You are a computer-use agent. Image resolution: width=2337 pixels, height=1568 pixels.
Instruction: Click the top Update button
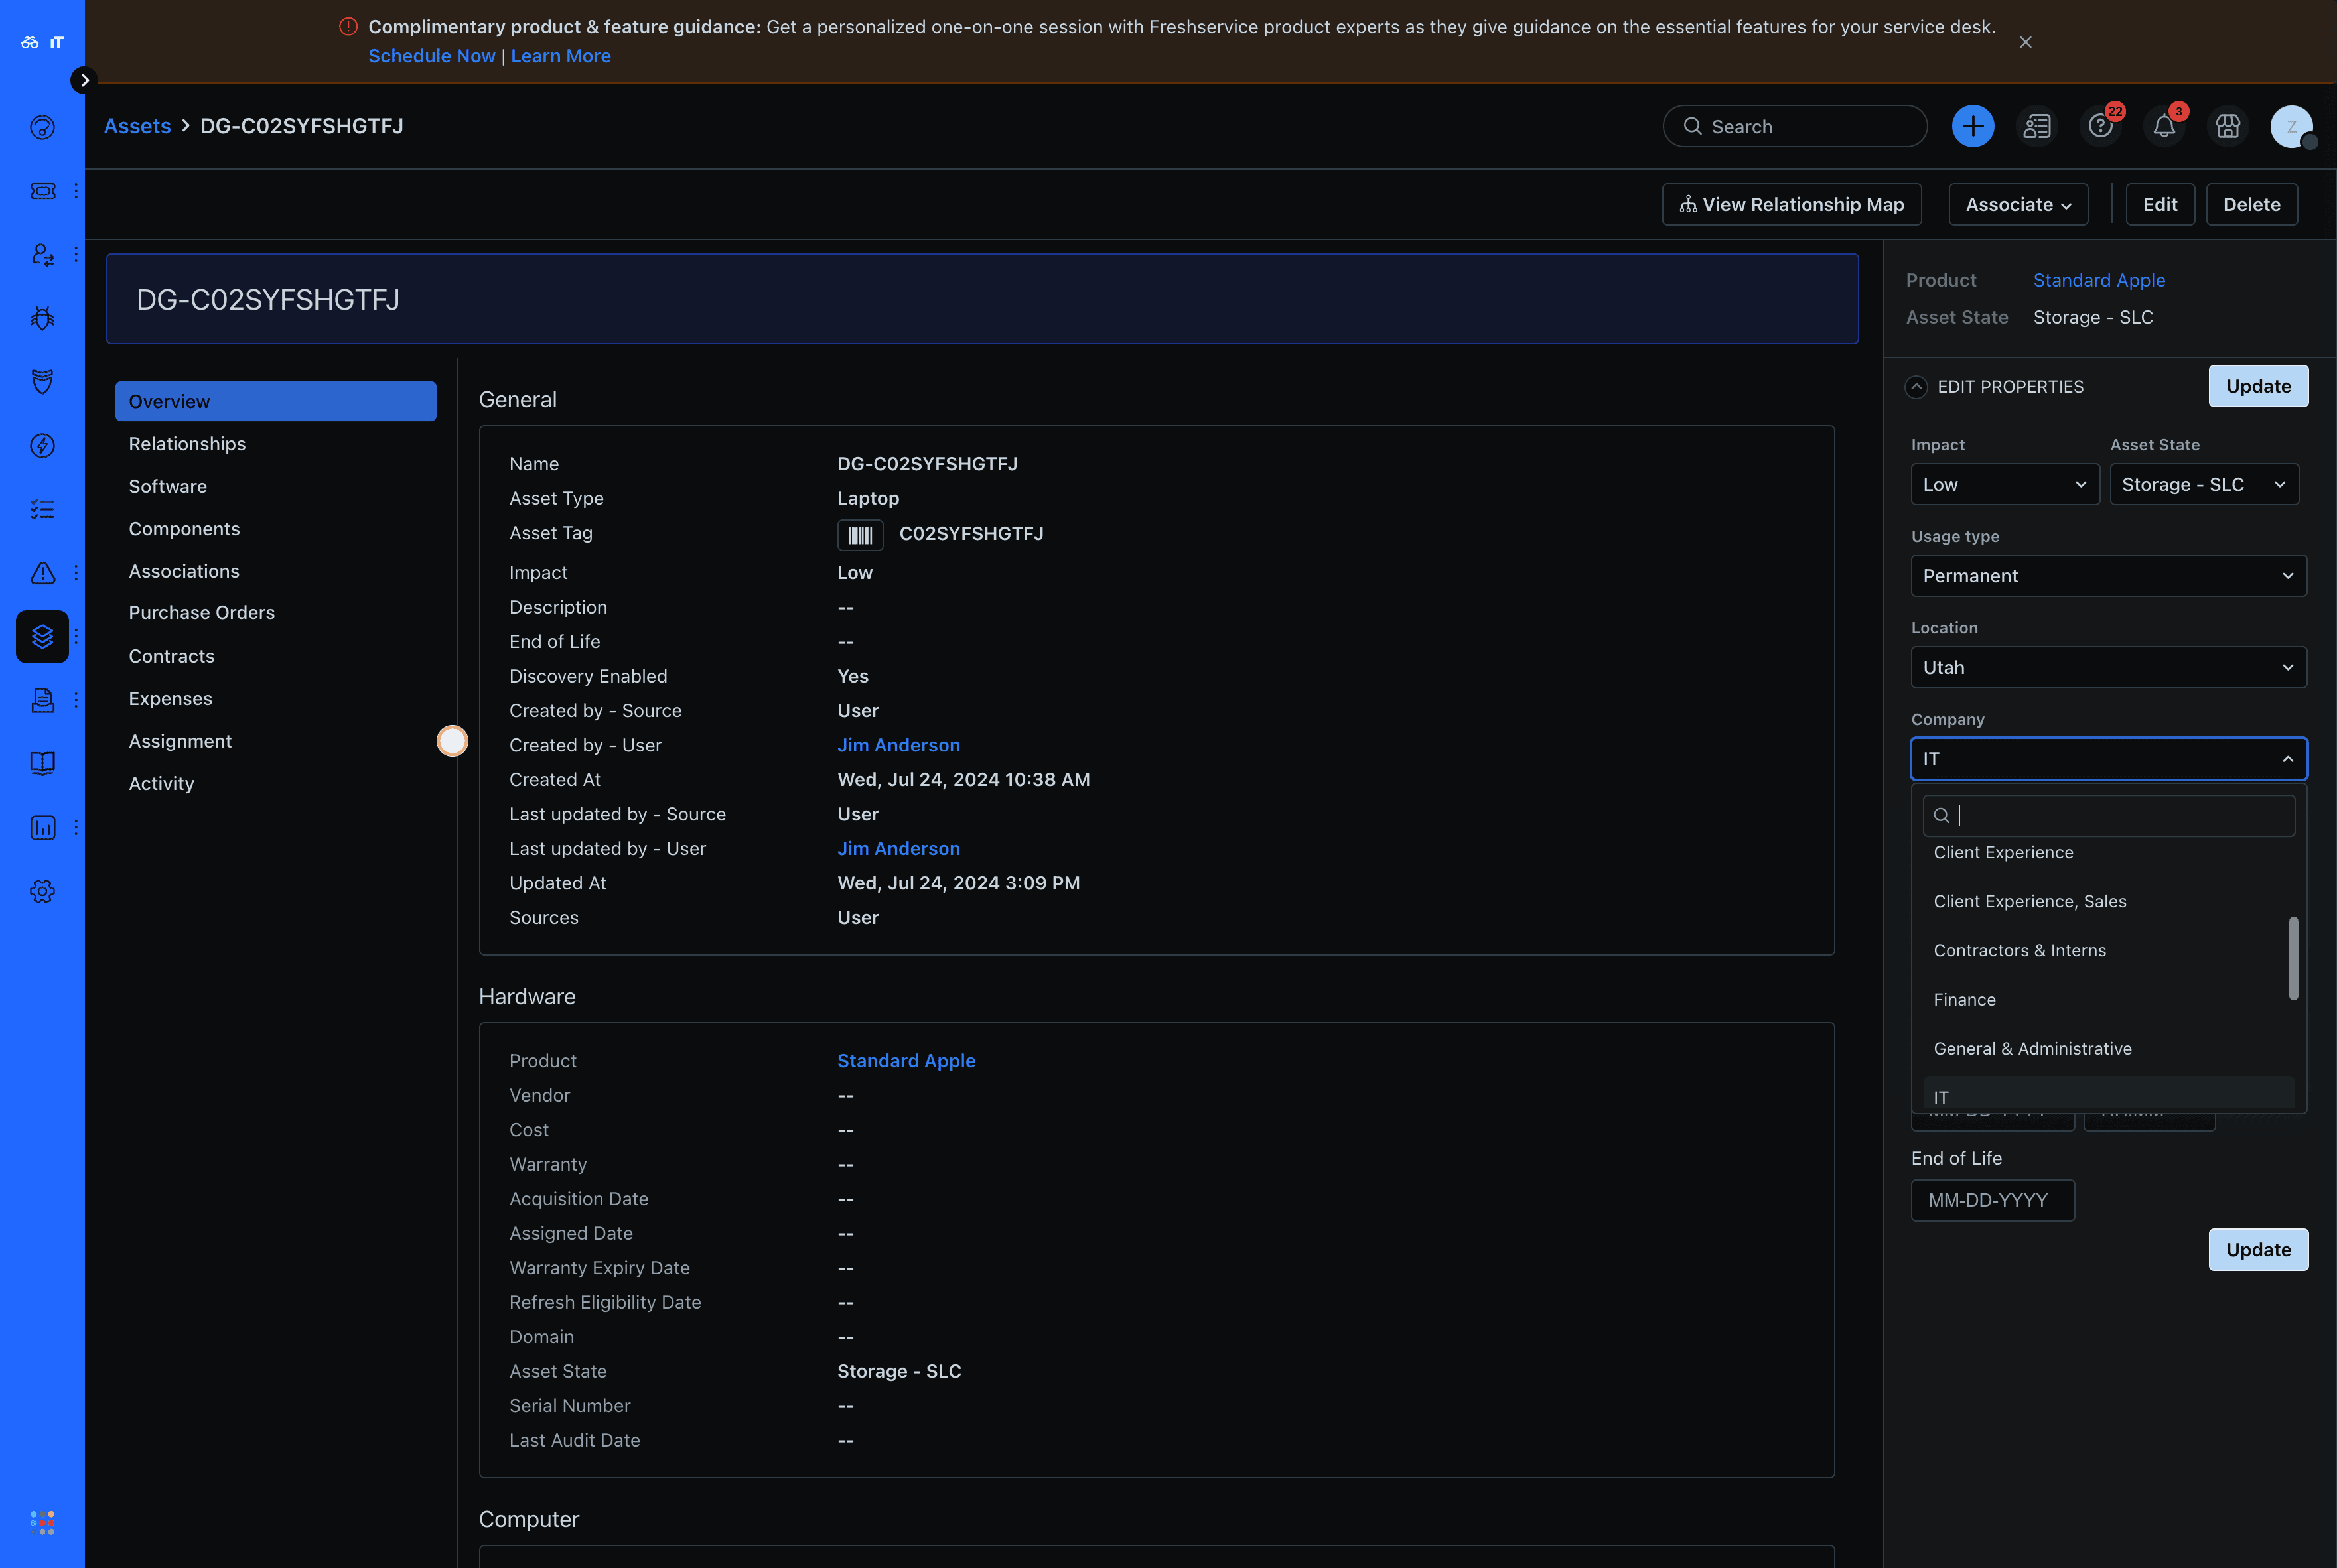point(2258,386)
